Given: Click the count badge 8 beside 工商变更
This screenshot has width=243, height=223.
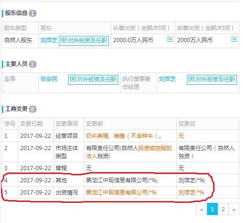Looking at the screenshot, I should coord(33,109).
